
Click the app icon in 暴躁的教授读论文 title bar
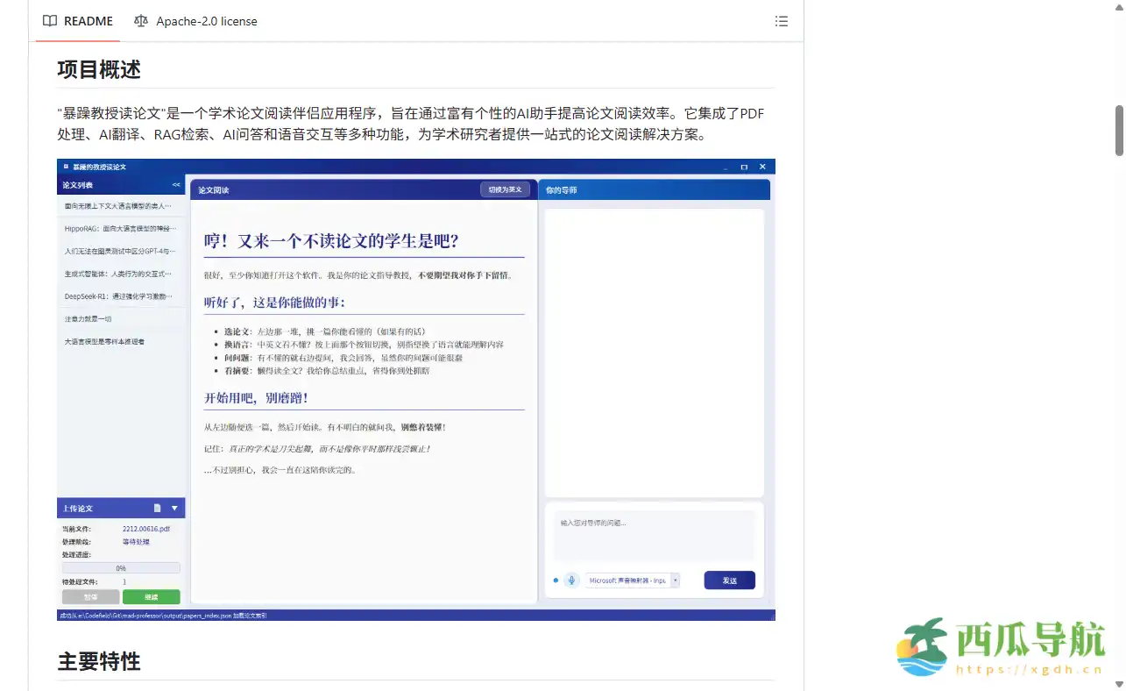66,167
